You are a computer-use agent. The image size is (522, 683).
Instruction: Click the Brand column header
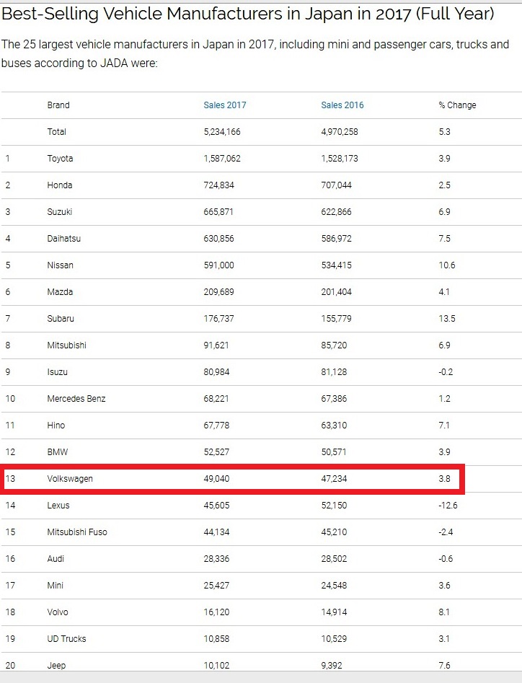point(58,105)
